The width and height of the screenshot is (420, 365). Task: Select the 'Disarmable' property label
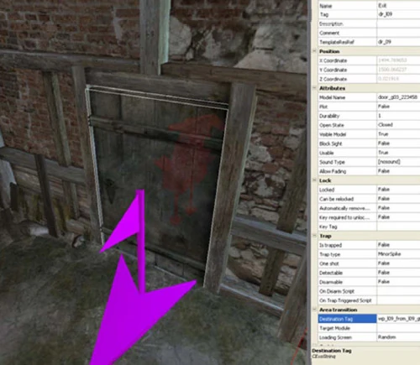(x=331, y=282)
